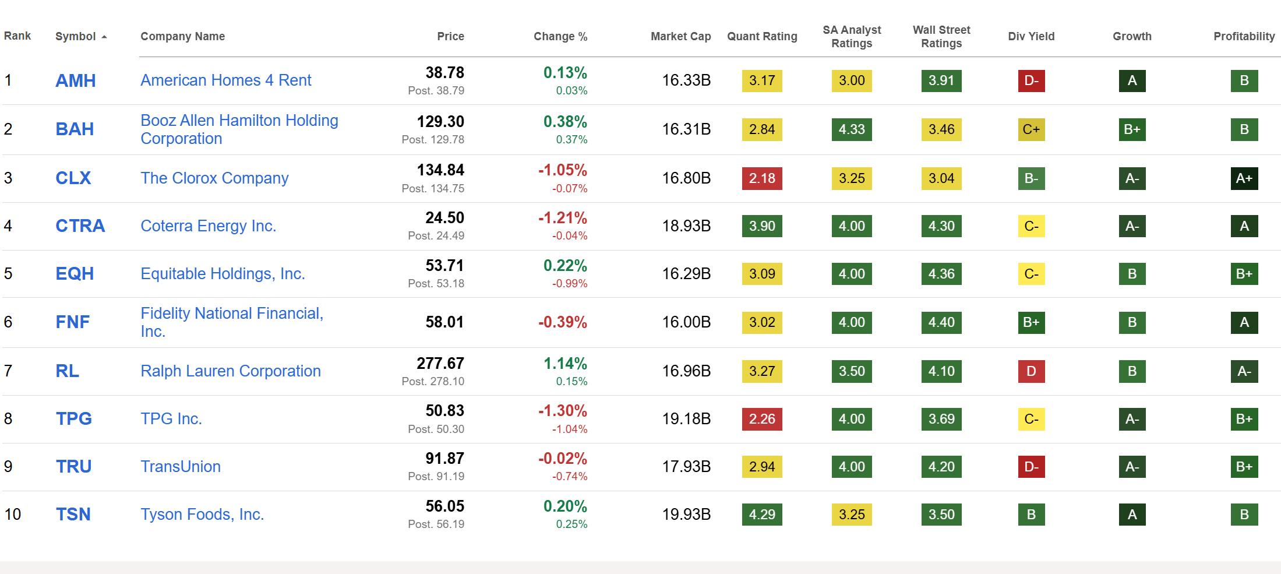The height and width of the screenshot is (574, 1281).
Task: Sort by SA Analyst Ratings header
Action: 852,36
